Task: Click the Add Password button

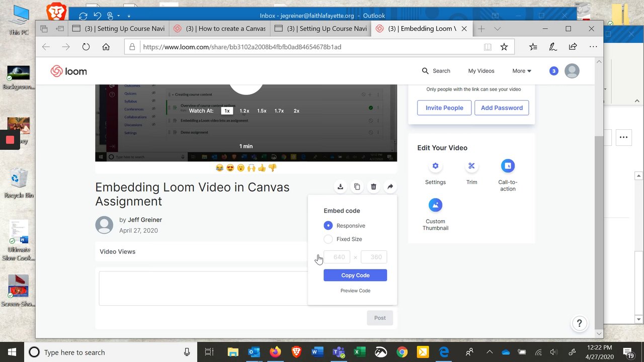Action: coord(502,108)
